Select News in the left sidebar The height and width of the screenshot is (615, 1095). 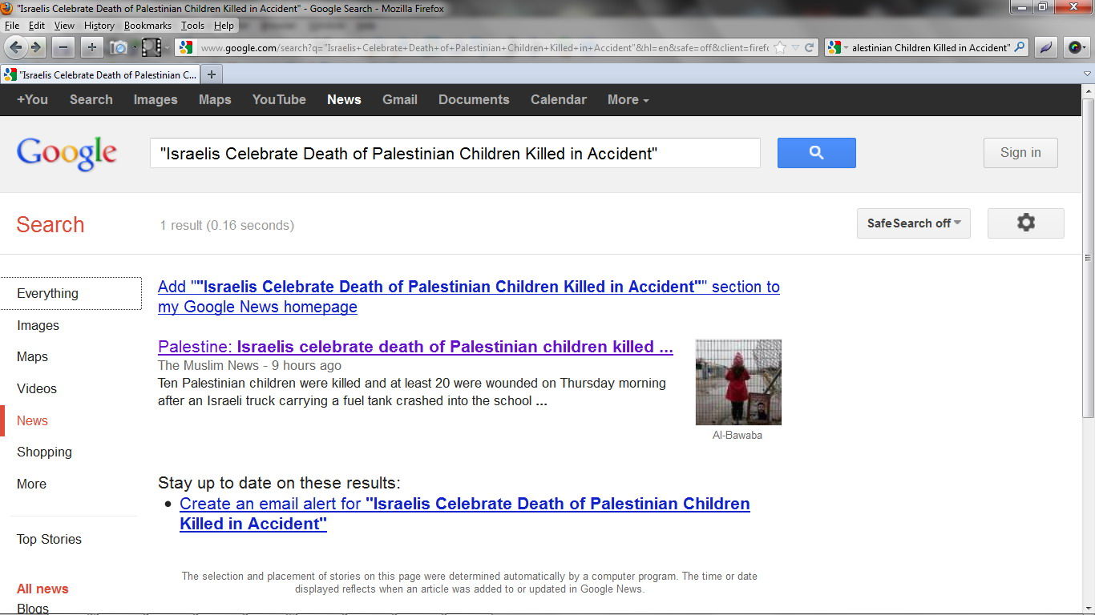pos(32,420)
